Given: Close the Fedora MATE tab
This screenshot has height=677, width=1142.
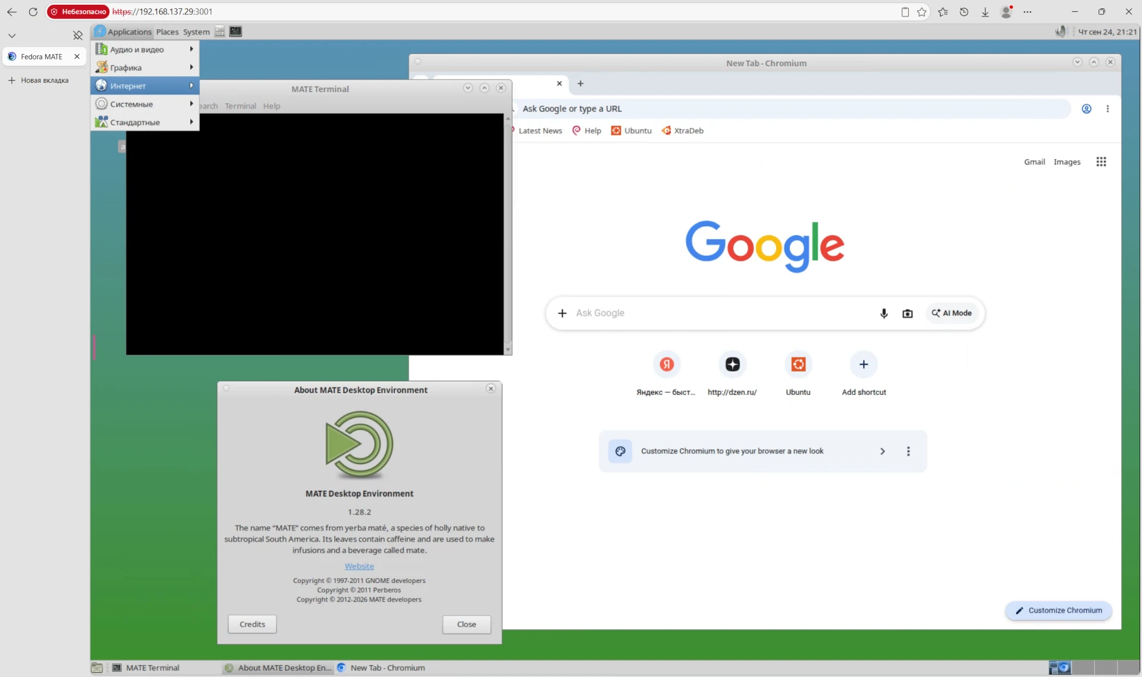Looking at the screenshot, I should point(77,57).
